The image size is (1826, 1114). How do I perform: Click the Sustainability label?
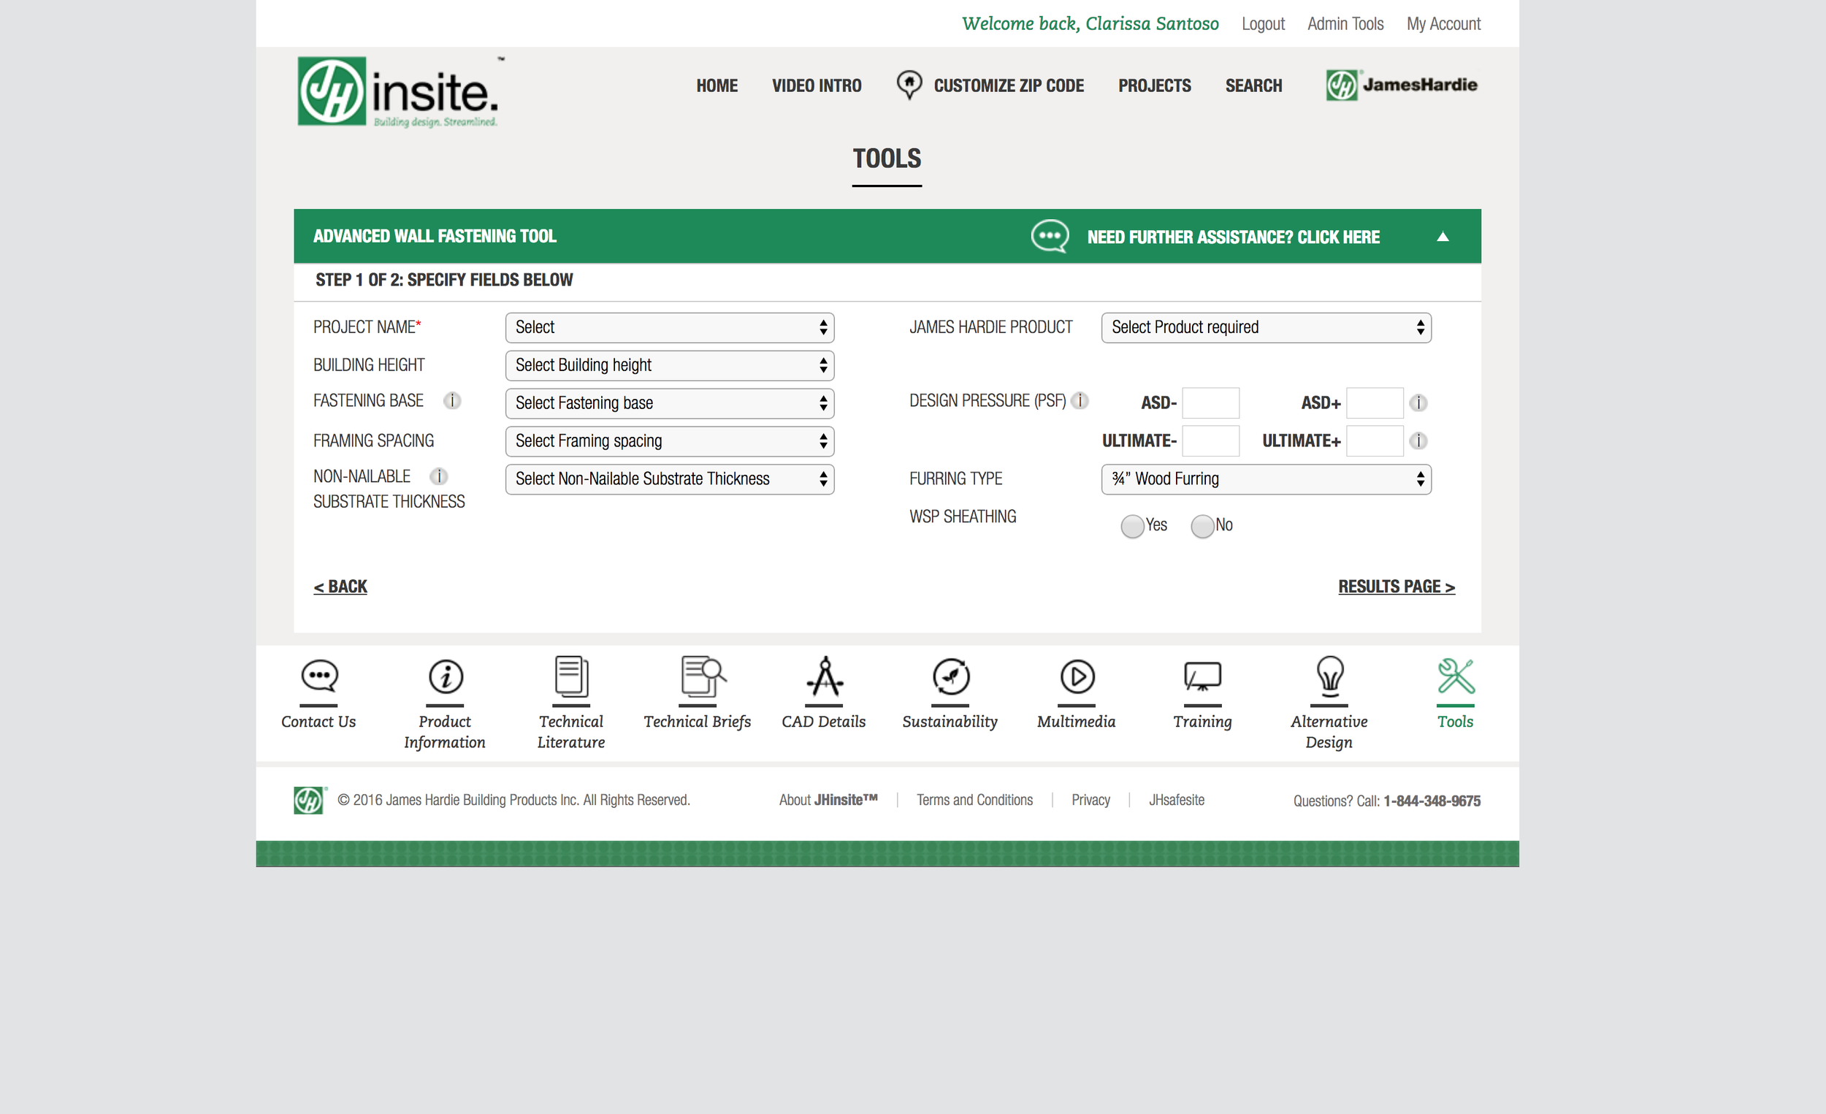click(950, 721)
